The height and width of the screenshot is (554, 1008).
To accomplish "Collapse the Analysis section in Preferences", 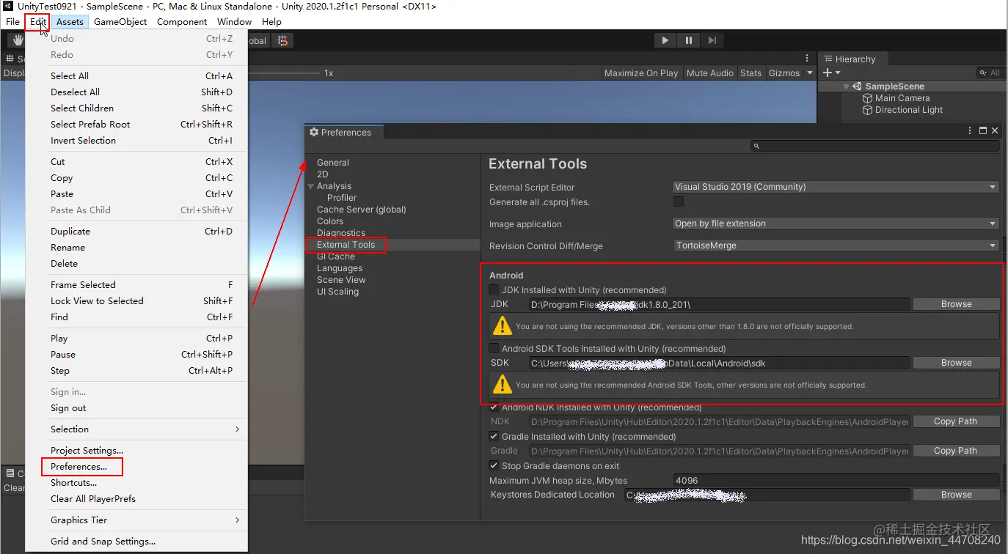I will pyautogui.click(x=311, y=186).
